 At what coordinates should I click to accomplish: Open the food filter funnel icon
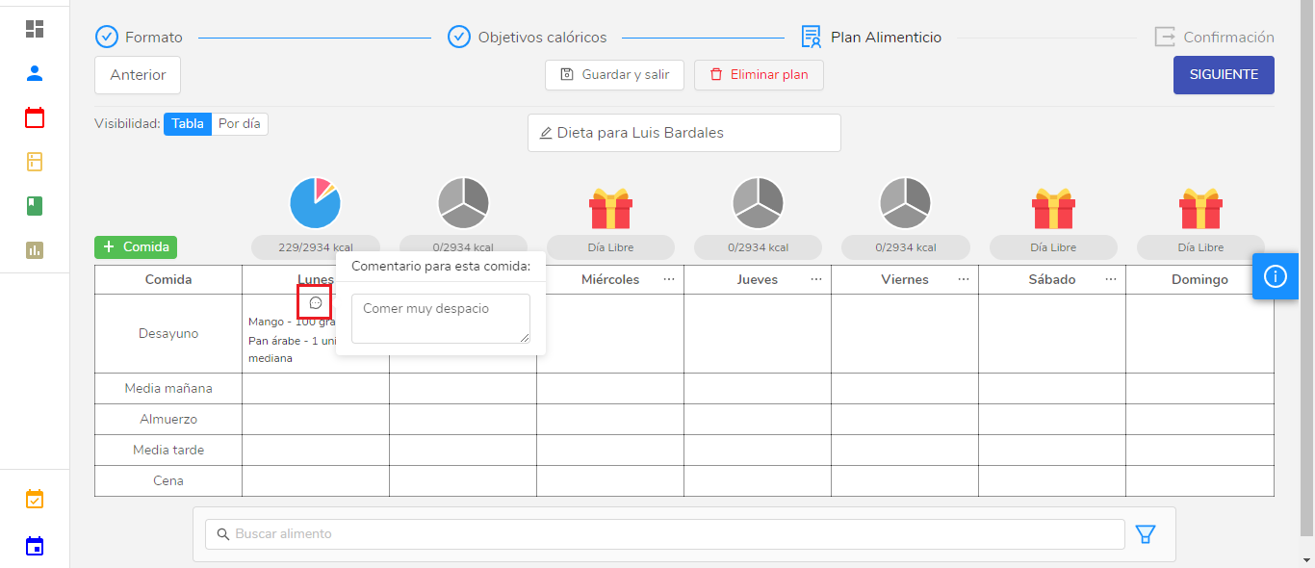click(1146, 534)
